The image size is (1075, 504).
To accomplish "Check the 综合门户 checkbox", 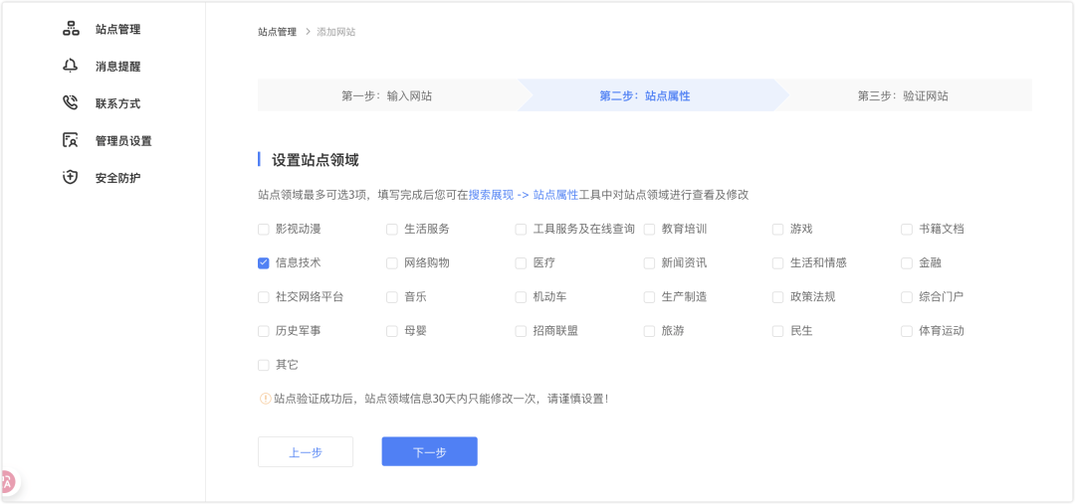I will [x=907, y=297].
